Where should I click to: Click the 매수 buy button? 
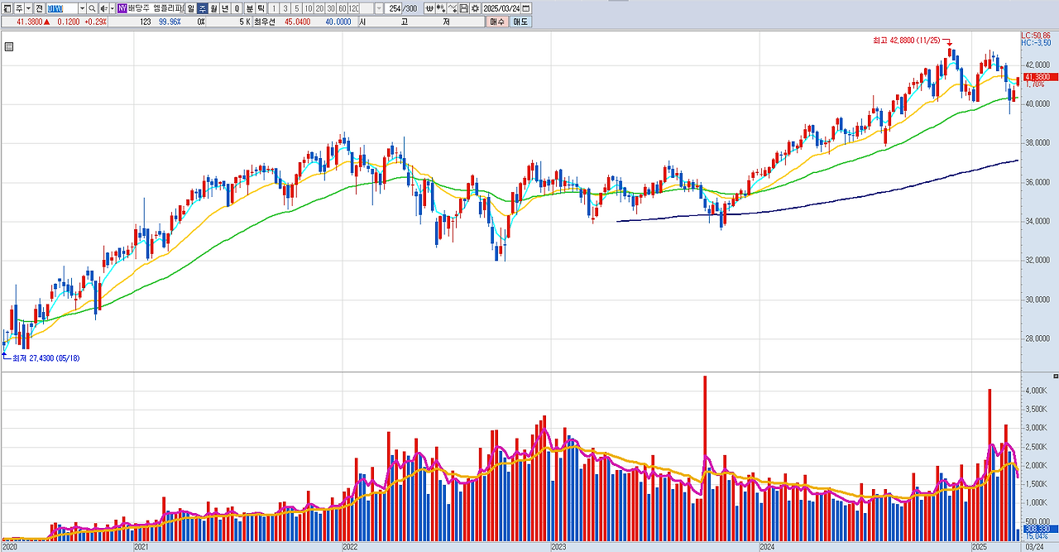[x=497, y=22]
